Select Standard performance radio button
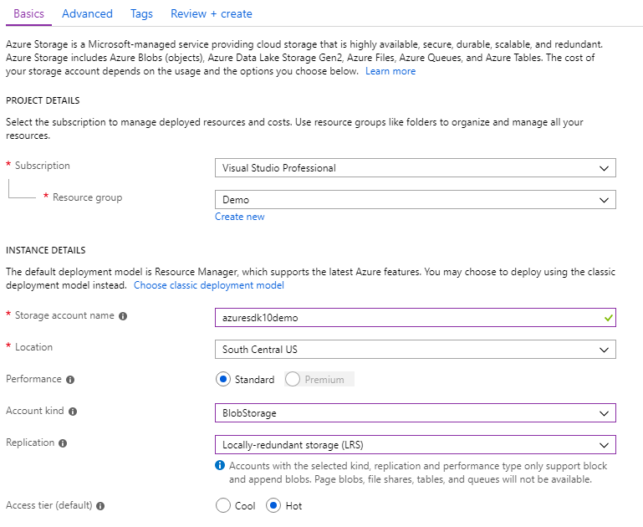Viewport: 643px width, 527px height. click(x=223, y=380)
